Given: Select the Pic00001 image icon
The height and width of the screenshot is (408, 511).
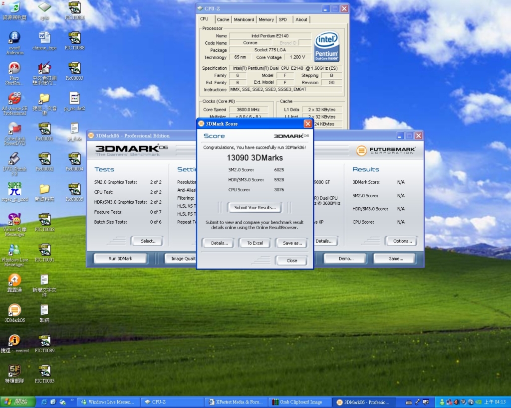Looking at the screenshot, I should (x=44, y=132).
